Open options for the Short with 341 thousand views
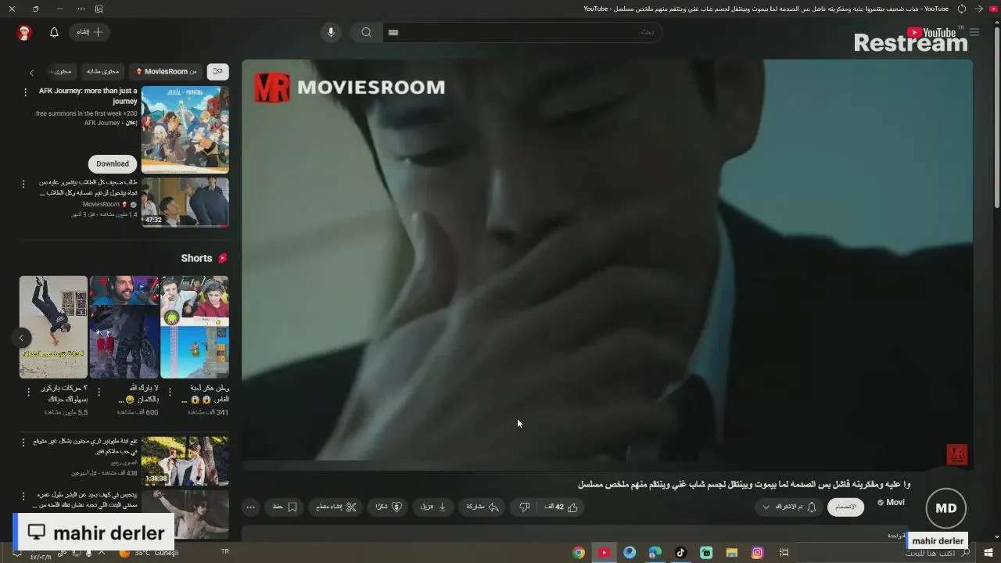1001x563 pixels. point(170,392)
